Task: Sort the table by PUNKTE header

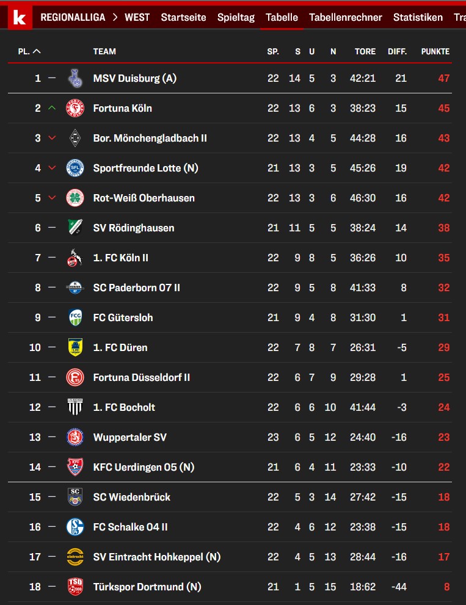Action: 435,52
